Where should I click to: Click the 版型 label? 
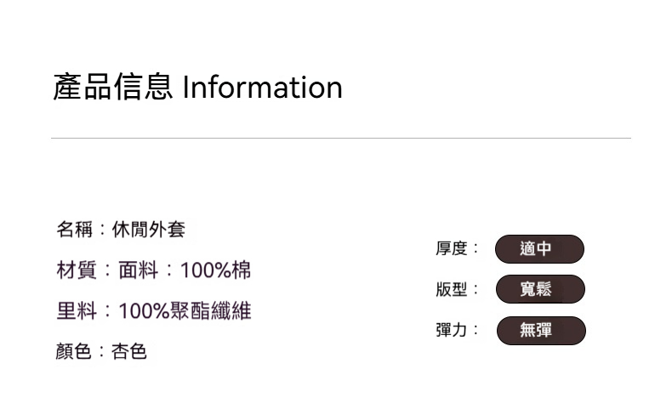452,289
